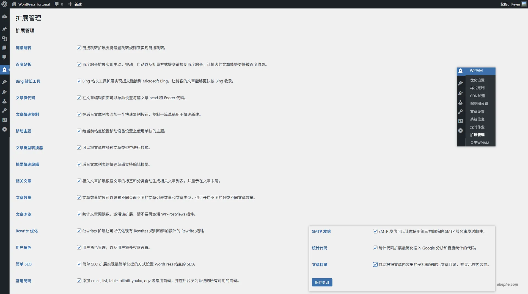Open the Media library camera icon

[4, 39]
